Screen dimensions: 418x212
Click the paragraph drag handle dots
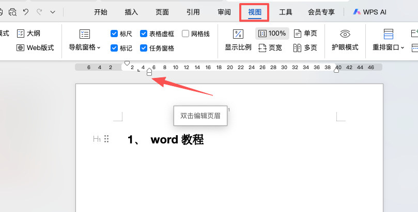tap(106, 139)
